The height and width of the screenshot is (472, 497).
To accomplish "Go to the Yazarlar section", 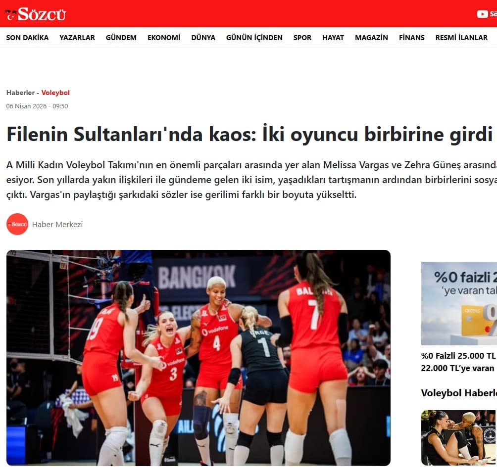I will (x=77, y=38).
